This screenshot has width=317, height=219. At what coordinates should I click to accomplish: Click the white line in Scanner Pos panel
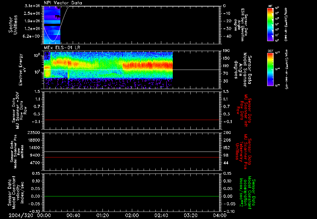coord(131,152)
